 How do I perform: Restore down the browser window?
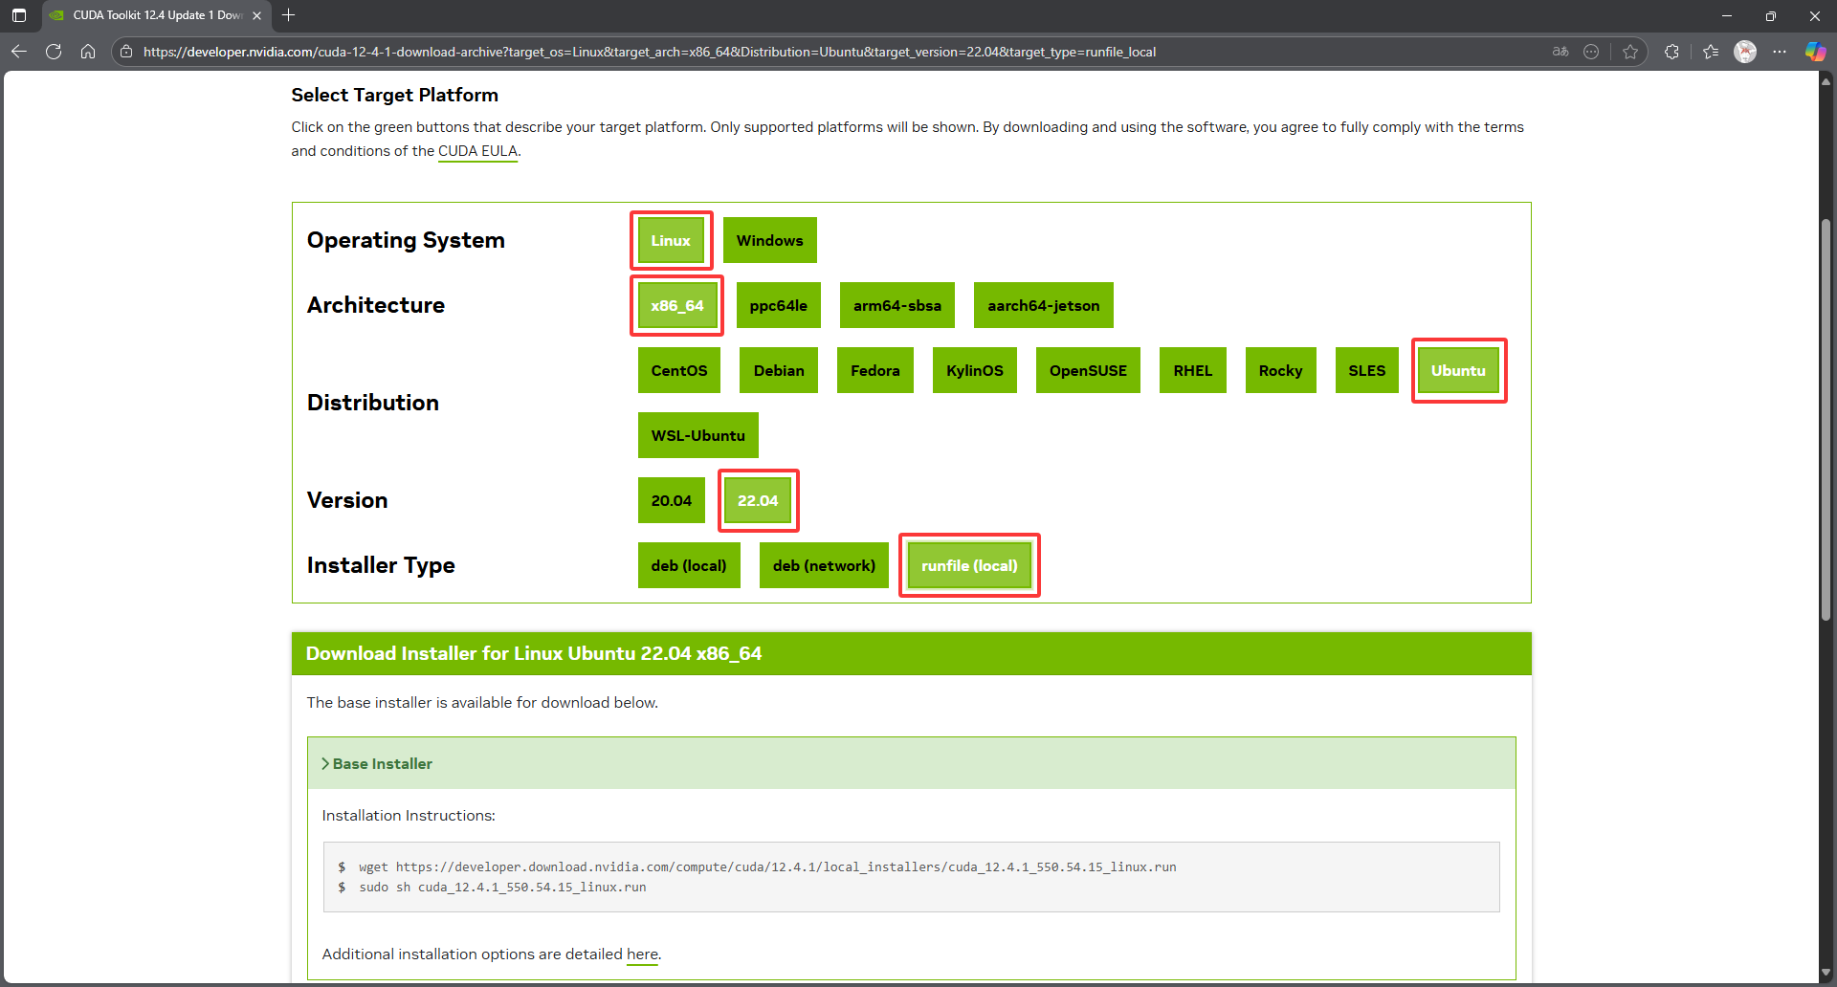pos(1771,15)
